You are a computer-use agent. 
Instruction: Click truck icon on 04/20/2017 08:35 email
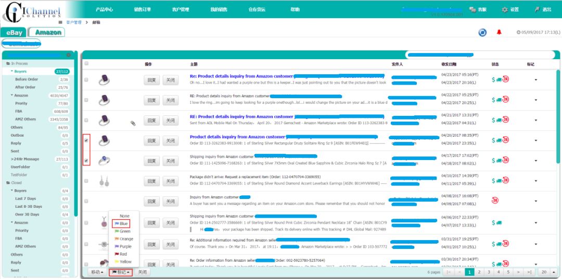pos(499,140)
